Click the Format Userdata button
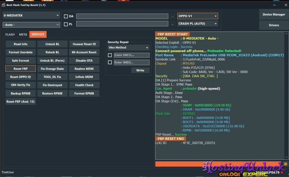This screenshot has width=289, height=177. [x=21, y=52]
